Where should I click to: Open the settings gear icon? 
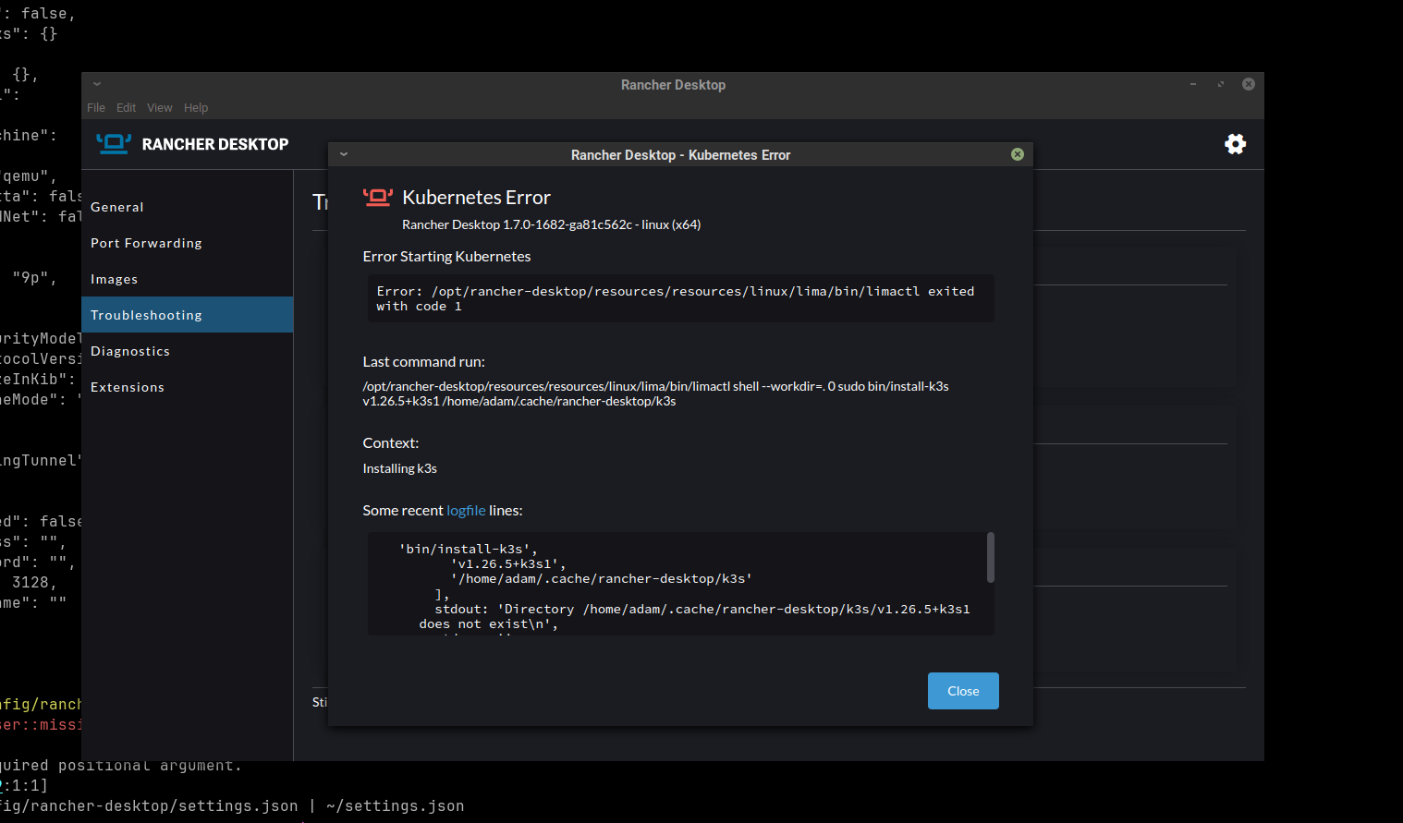pos(1235,144)
